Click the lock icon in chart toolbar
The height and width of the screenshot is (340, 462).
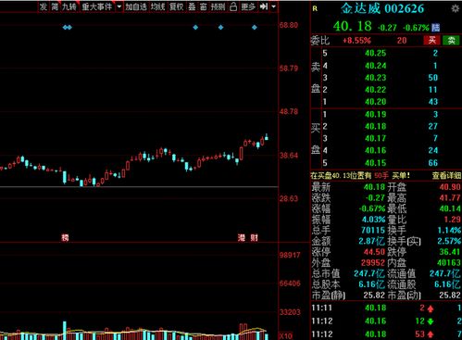233,6
